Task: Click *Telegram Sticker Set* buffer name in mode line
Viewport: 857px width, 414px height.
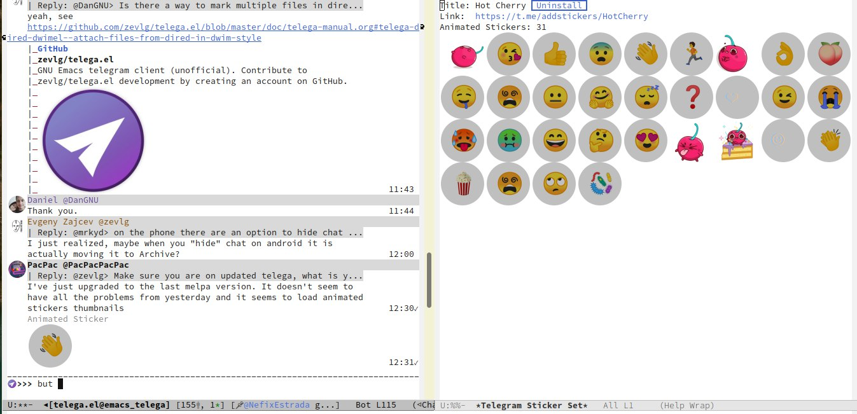Action: (x=531, y=406)
